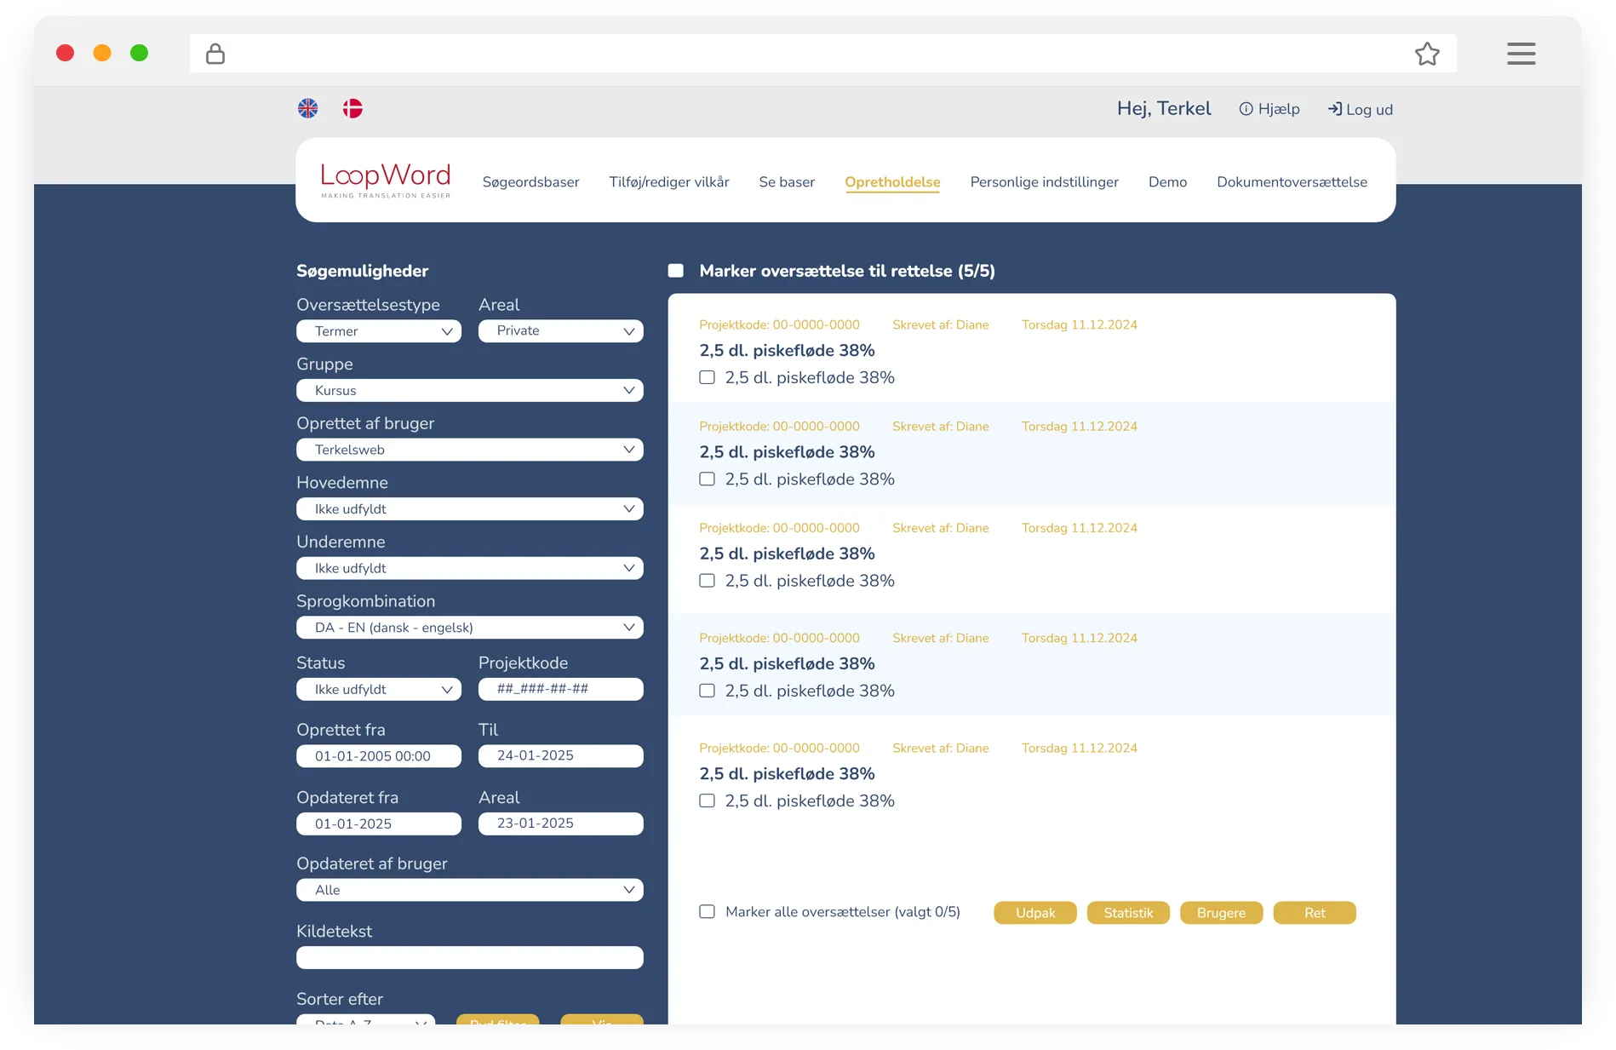Viewport: 1616px width, 1050px height.
Task: Click the Projektkode input field
Action: coord(560,689)
